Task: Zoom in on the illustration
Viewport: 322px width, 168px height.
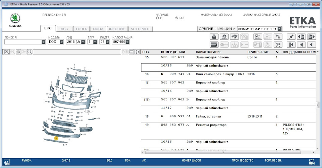Action: coord(7,52)
